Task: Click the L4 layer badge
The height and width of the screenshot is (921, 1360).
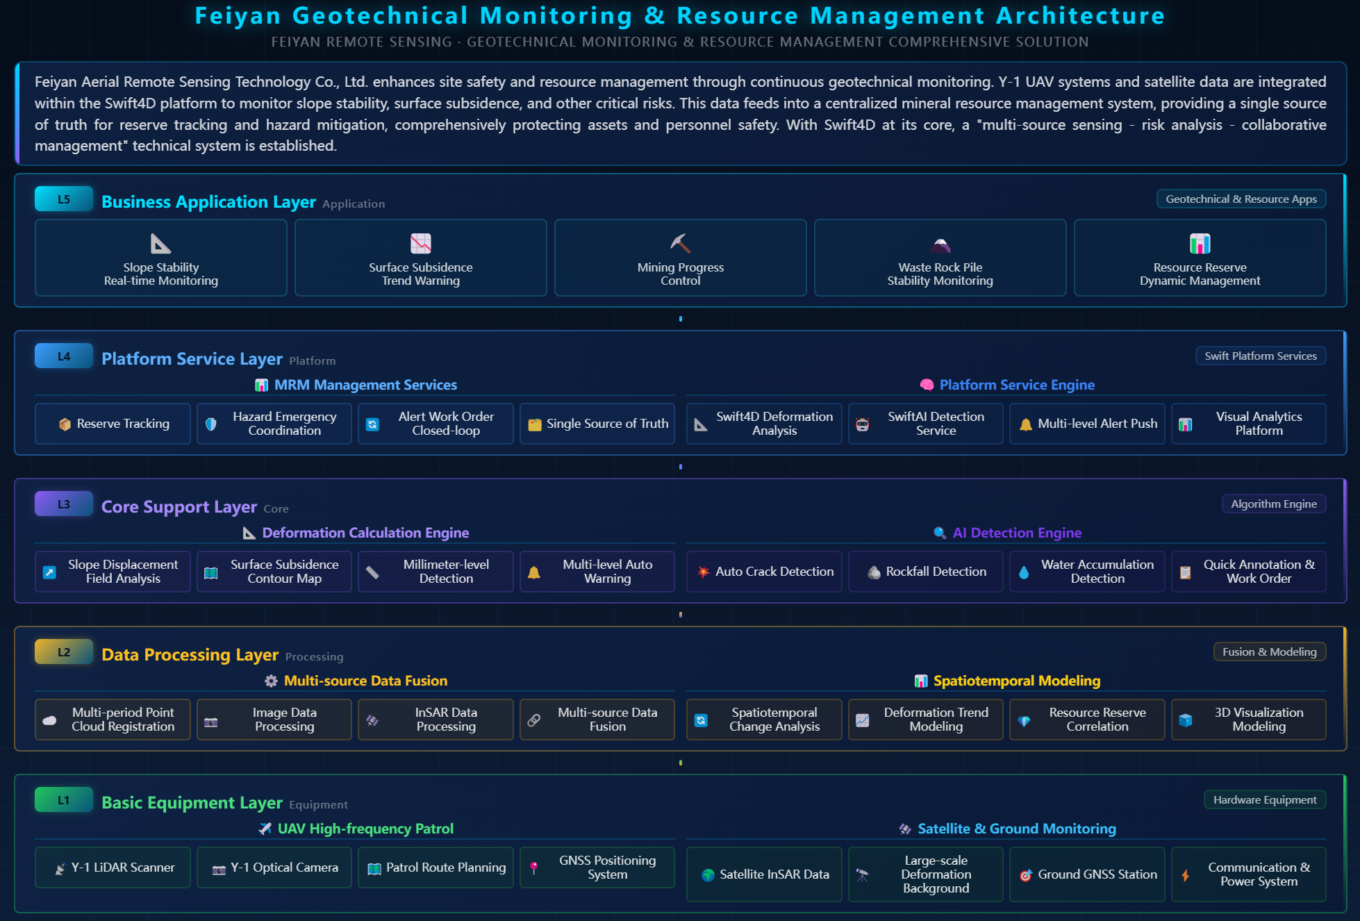Action: (64, 356)
